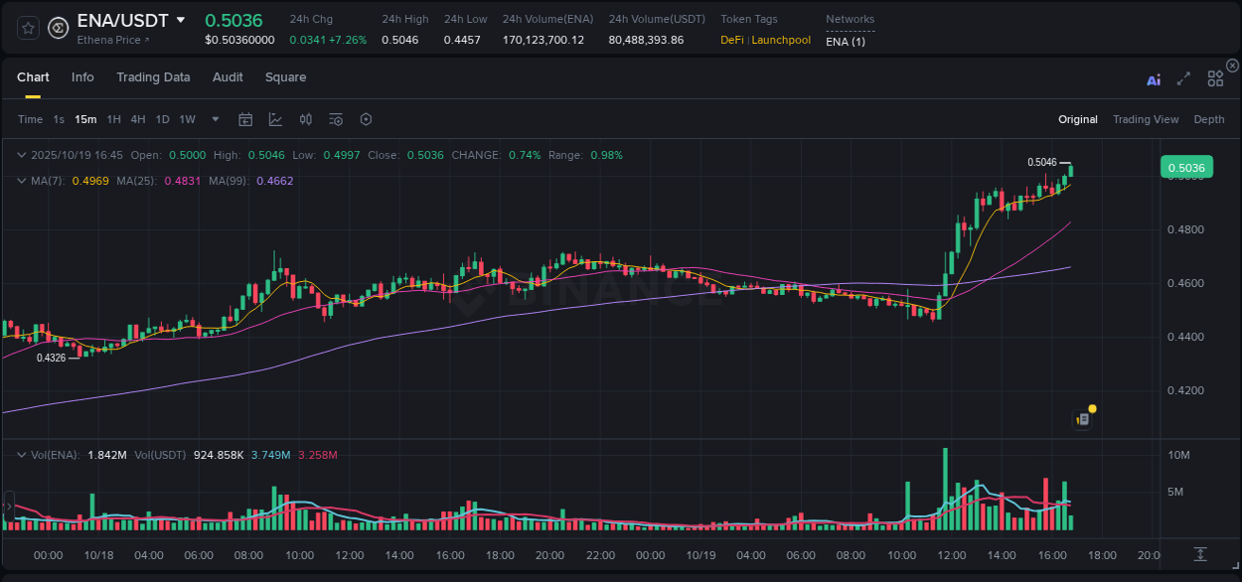This screenshot has height=582, width=1242.
Task: Select the 1D timeframe
Action: click(162, 118)
